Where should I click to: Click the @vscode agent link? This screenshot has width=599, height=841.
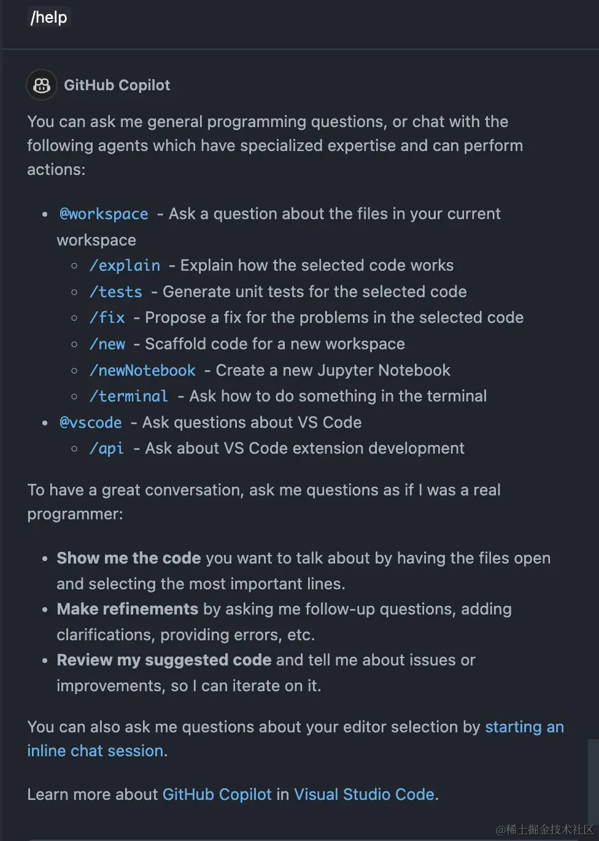(90, 423)
